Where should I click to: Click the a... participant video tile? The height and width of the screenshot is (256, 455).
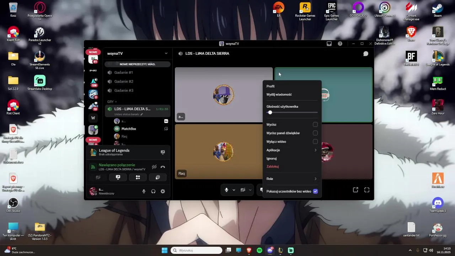tap(224, 95)
